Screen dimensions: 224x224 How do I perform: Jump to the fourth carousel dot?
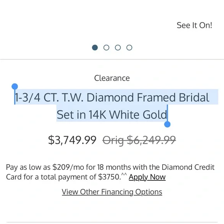pyautogui.click(x=129, y=48)
